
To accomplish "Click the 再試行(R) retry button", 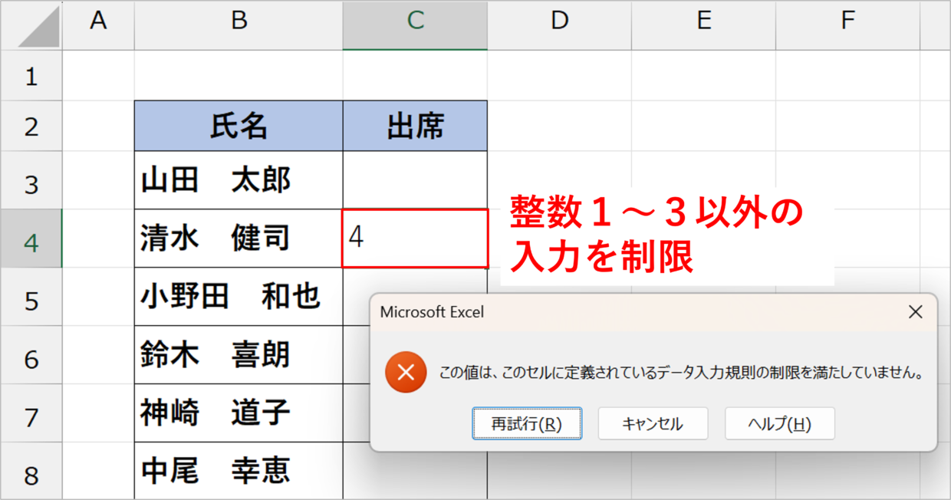I will point(526,423).
